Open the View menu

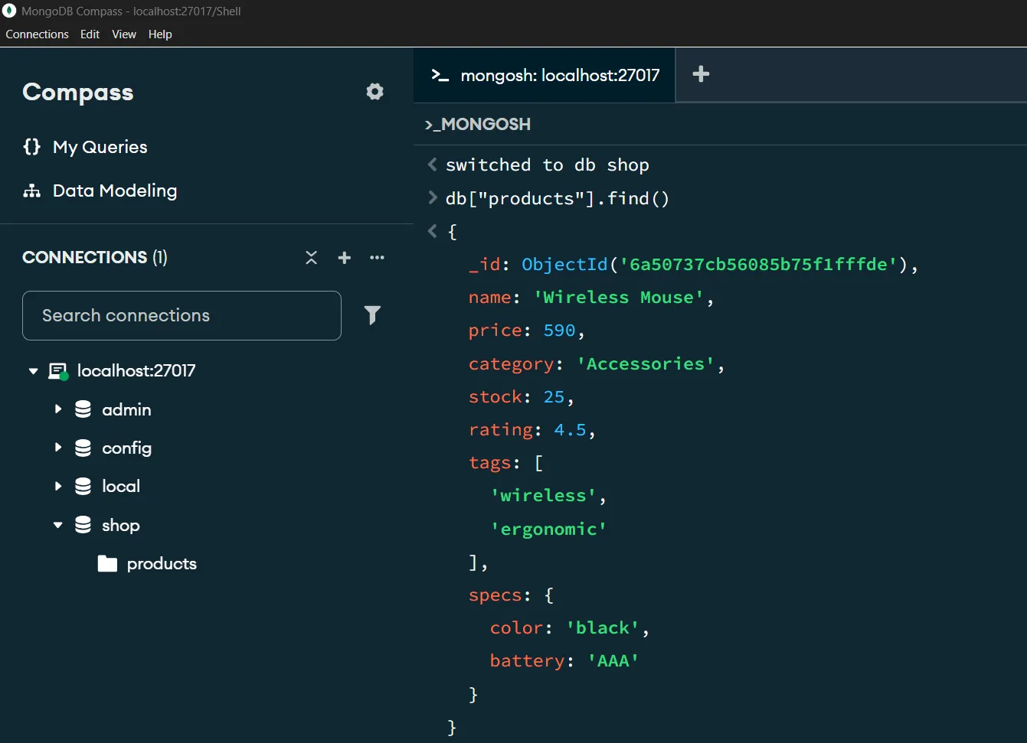(x=124, y=34)
